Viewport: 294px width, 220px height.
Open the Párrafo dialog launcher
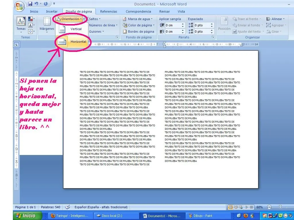click(x=213, y=37)
